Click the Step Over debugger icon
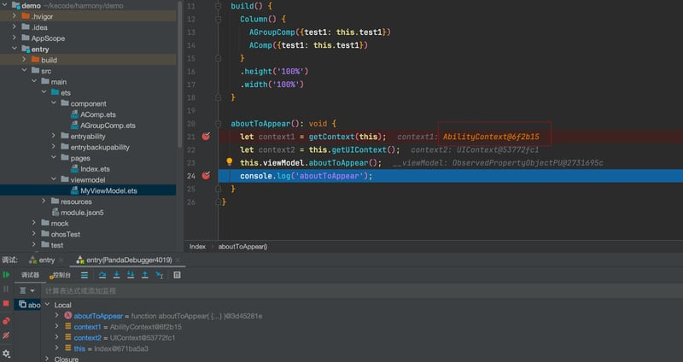This screenshot has height=362, width=683. (102, 275)
